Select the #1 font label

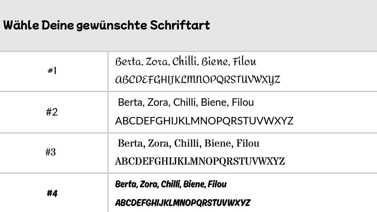point(52,71)
